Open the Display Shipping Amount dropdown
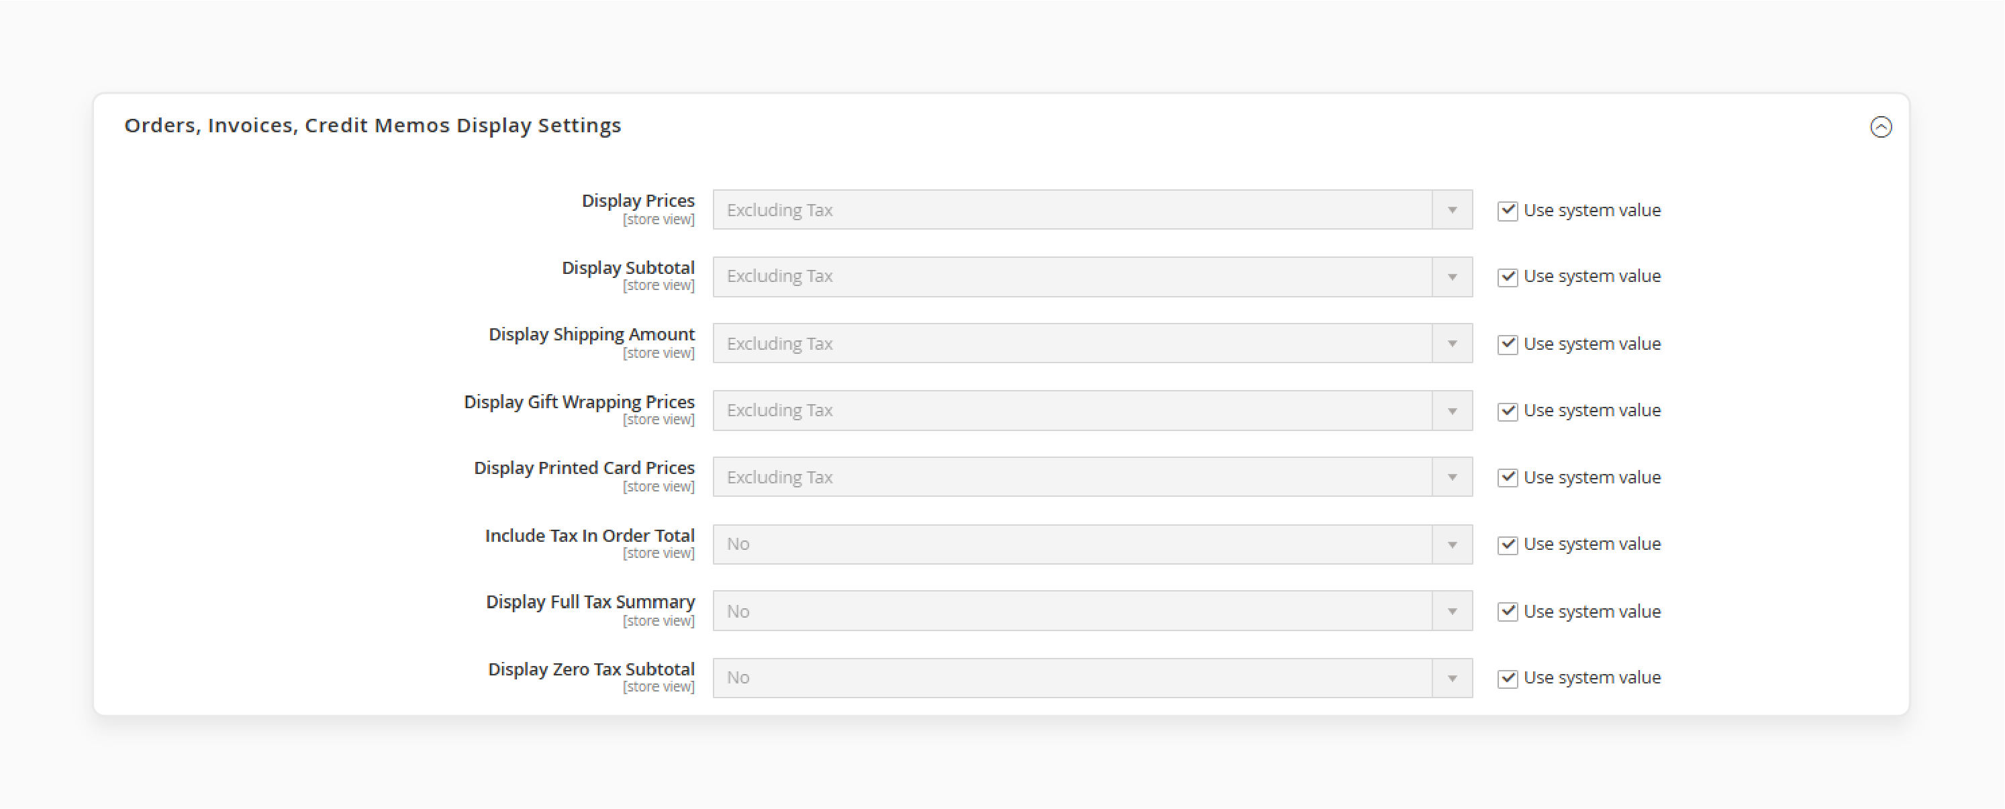The width and height of the screenshot is (2005, 809). pos(1092,343)
